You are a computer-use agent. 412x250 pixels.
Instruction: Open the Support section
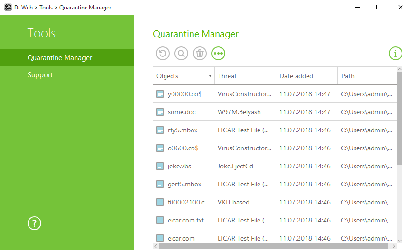[40, 75]
